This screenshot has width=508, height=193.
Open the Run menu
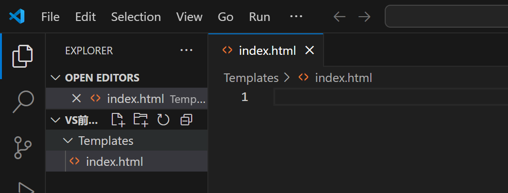point(259,17)
